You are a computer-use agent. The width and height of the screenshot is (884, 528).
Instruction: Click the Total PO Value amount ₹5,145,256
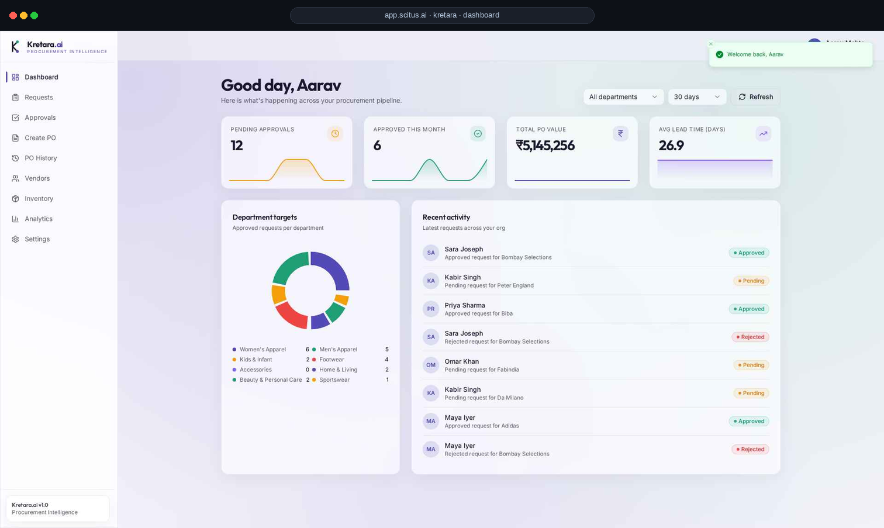[x=545, y=146]
